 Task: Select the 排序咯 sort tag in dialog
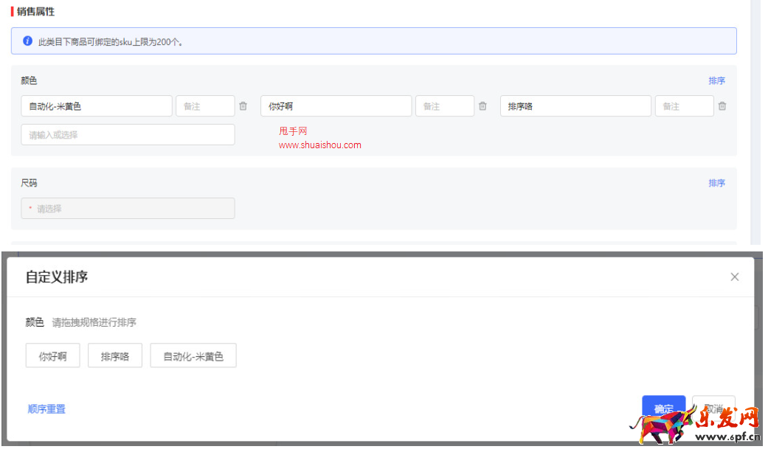pos(115,356)
